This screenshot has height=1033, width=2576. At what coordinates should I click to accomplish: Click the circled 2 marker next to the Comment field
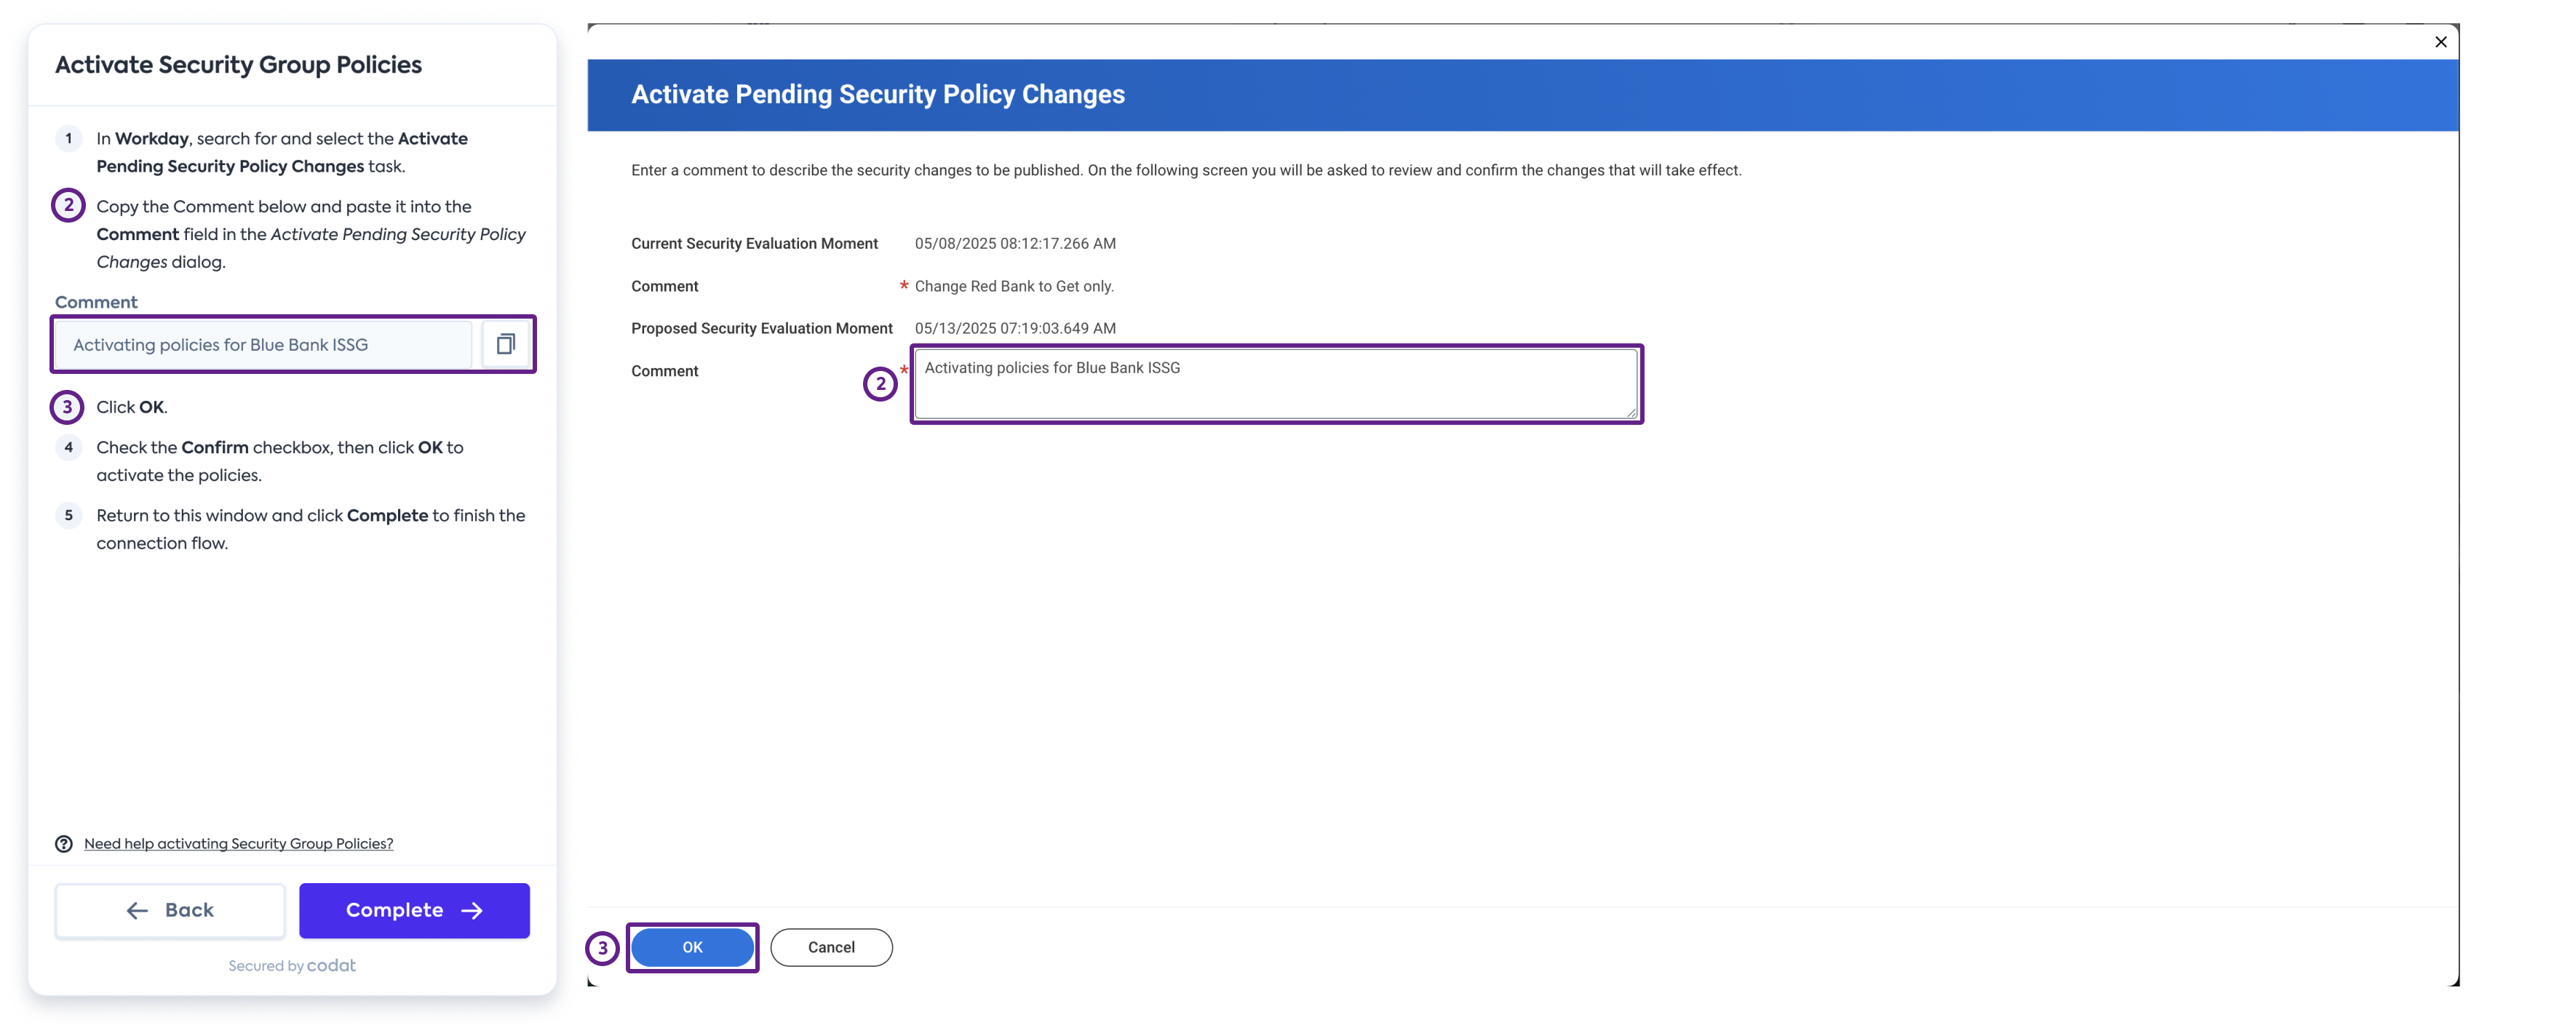[878, 384]
